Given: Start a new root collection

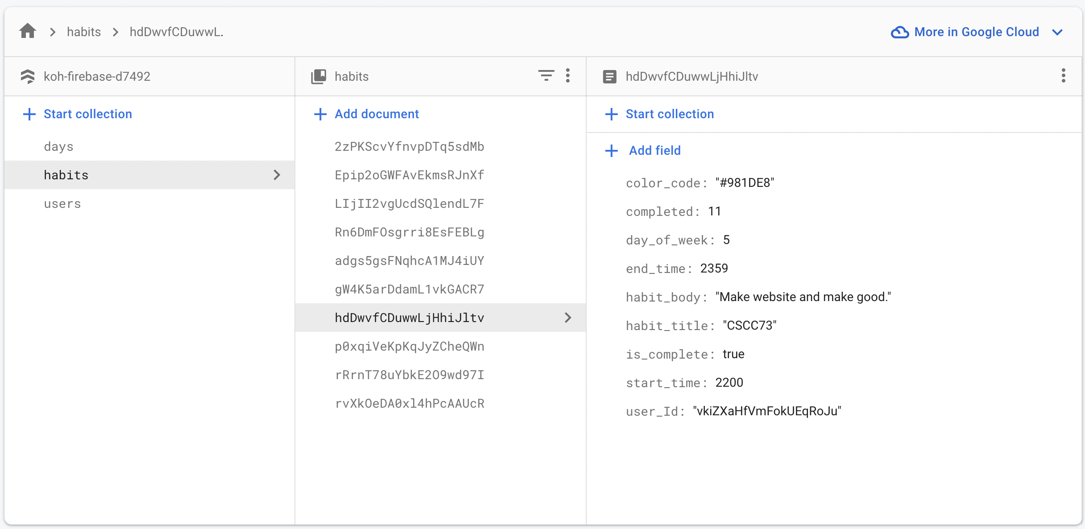Looking at the screenshot, I should [x=78, y=114].
